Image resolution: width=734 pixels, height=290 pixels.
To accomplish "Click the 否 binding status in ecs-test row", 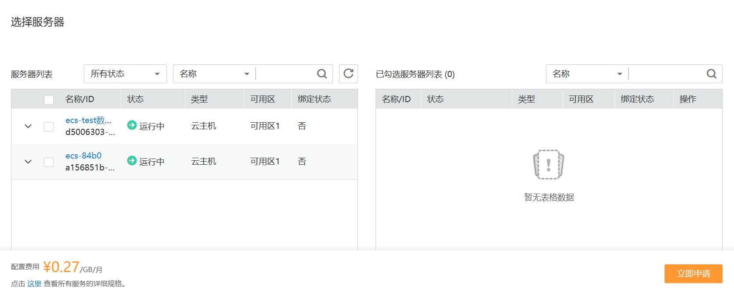I will [x=302, y=126].
